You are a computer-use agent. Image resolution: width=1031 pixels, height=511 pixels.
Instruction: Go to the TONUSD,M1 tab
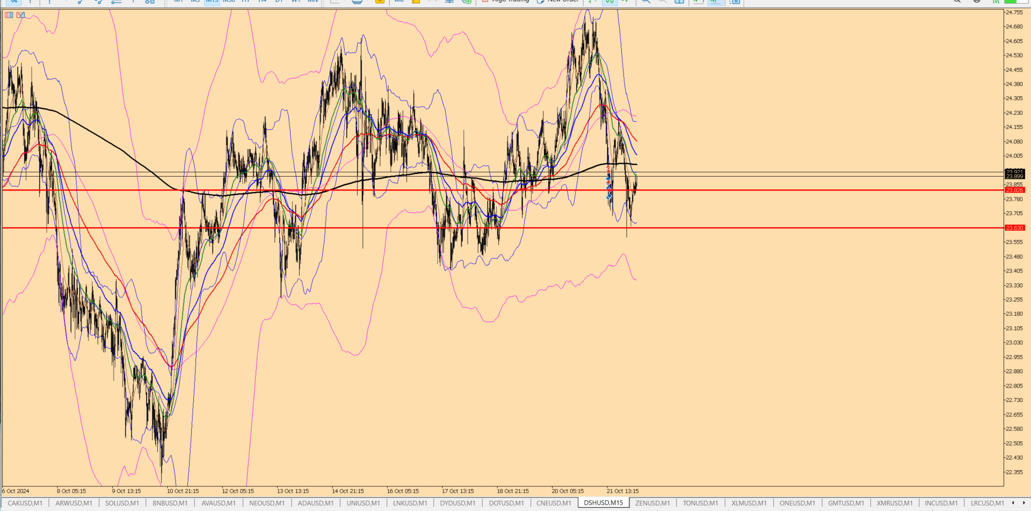(700, 503)
